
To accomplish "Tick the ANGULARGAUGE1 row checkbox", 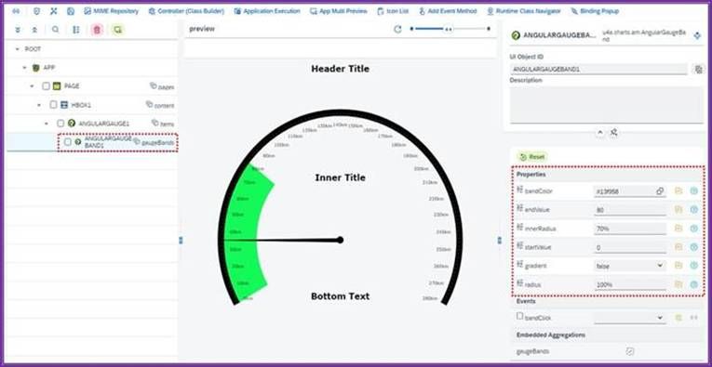I will [x=60, y=124].
